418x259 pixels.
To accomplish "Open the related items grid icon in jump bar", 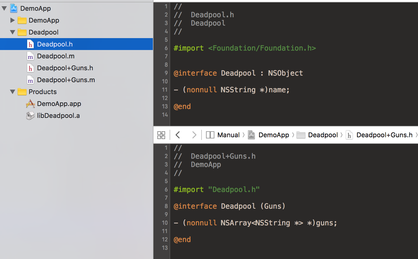I will 161,135.
